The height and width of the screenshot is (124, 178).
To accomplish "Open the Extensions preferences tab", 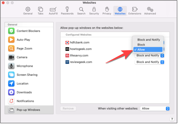I will [135, 11].
